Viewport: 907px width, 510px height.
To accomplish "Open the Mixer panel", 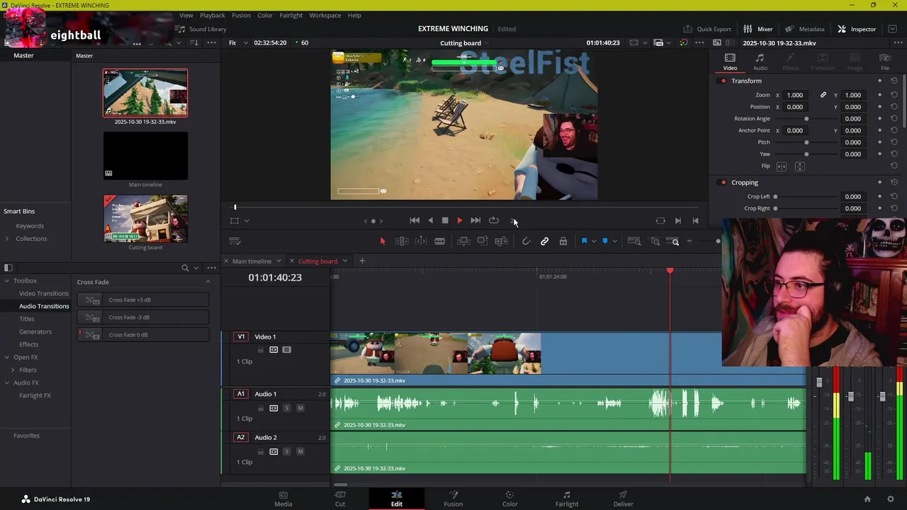I will tap(757, 29).
